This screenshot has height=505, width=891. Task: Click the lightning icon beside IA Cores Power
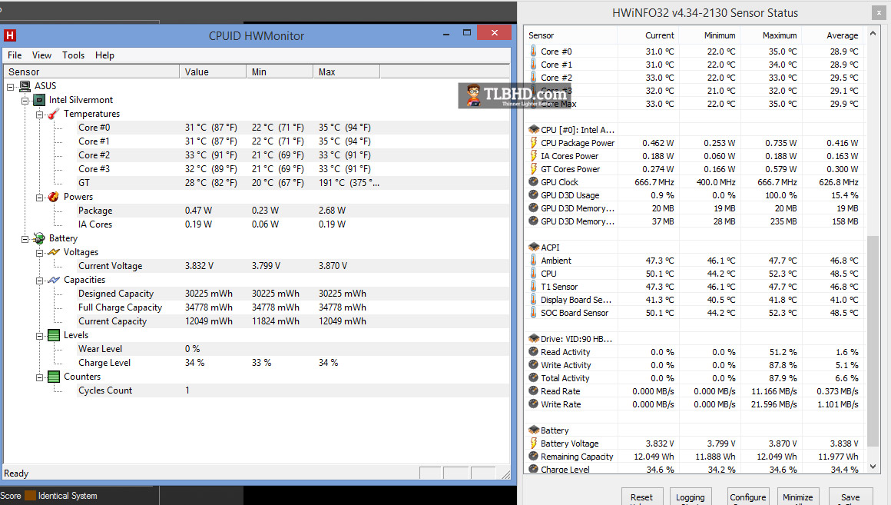(x=534, y=156)
